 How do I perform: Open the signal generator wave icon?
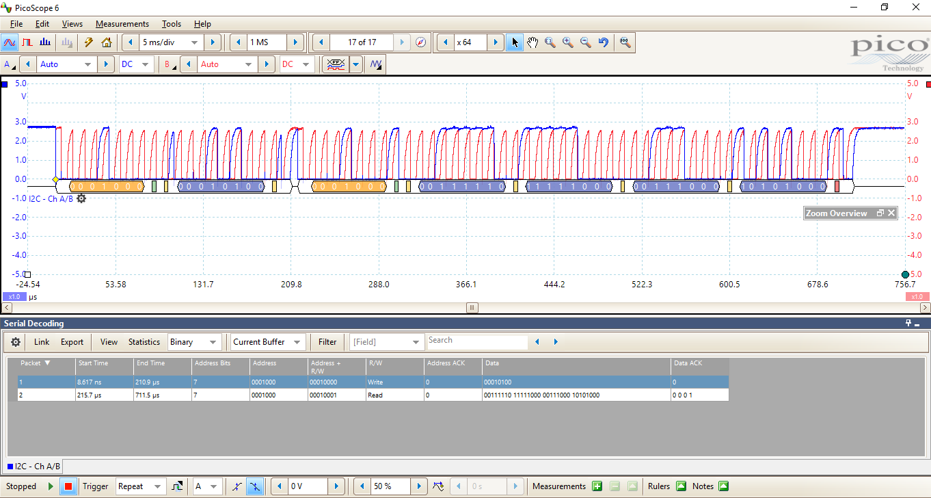click(377, 64)
